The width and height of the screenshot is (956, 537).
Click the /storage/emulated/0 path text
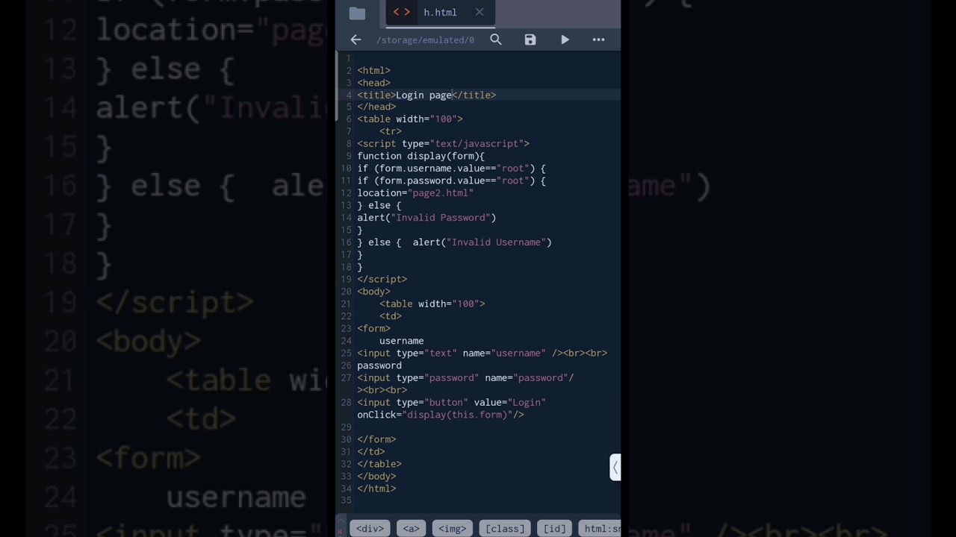point(425,40)
